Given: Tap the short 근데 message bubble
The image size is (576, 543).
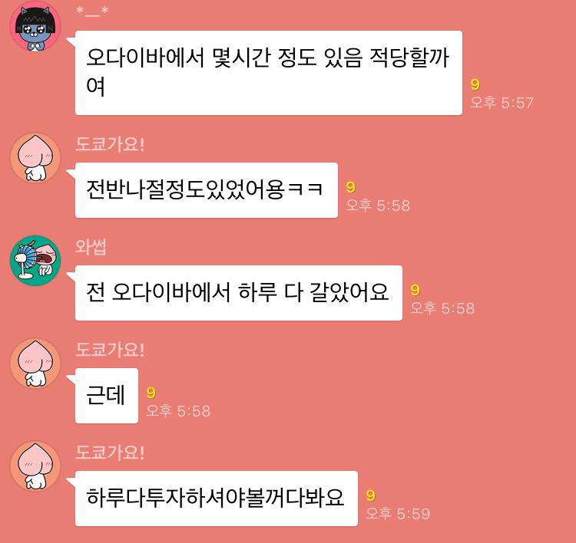Looking at the screenshot, I should click(107, 396).
